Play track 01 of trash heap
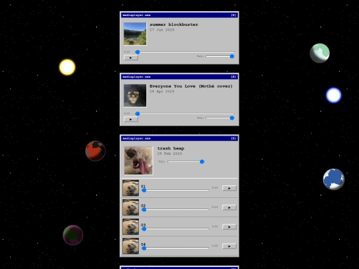The height and width of the screenshot is (269, 359). click(x=229, y=188)
